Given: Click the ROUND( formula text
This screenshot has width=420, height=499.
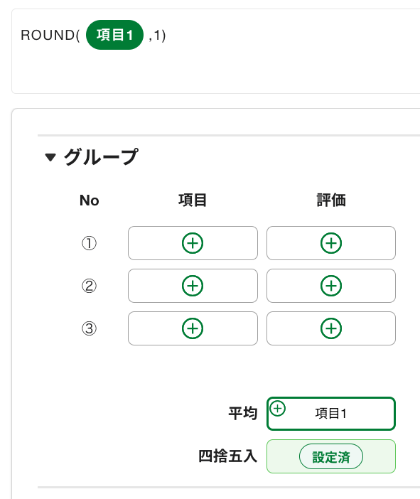Looking at the screenshot, I should pos(50,35).
